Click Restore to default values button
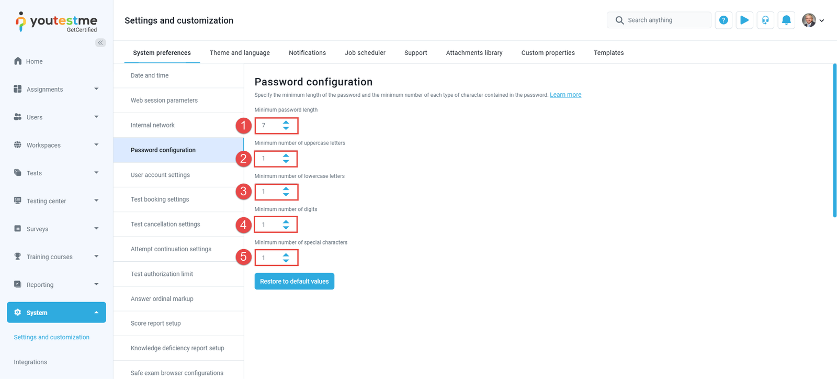This screenshot has height=379, width=837. coord(295,281)
